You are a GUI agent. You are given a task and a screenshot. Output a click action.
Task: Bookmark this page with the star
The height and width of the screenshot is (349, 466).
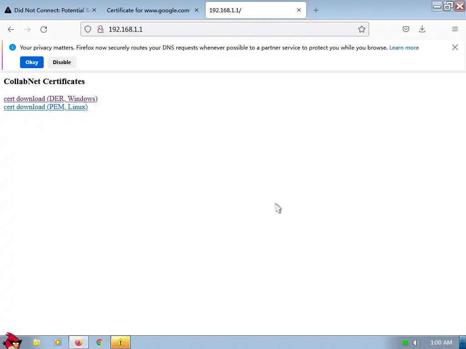[361, 29]
